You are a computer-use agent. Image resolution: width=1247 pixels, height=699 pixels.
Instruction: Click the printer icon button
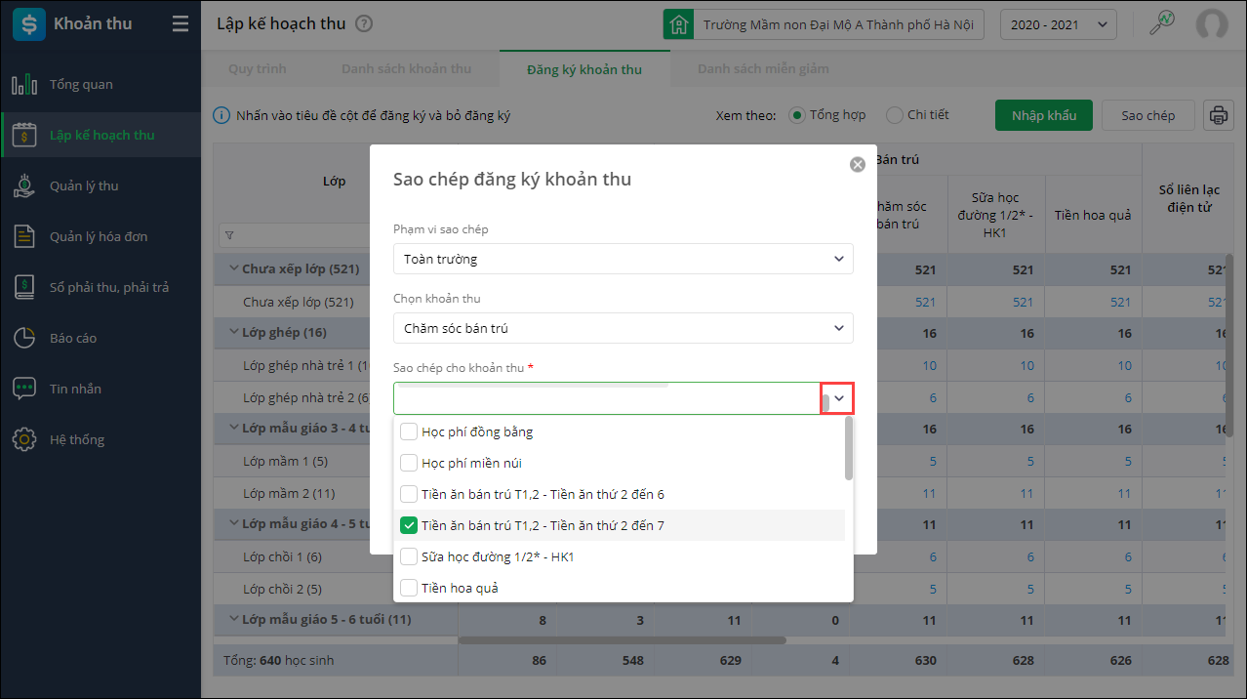(1218, 115)
